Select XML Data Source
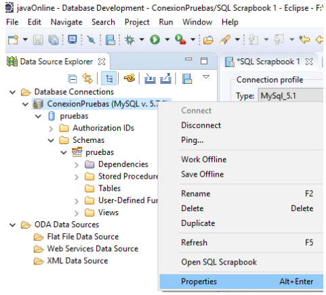Screen dimensions: 326x295 pos(77,260)
